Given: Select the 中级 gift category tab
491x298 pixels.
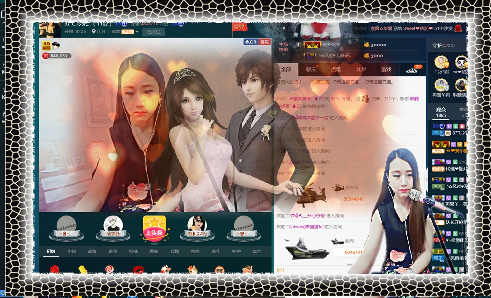Looking at the screenshot, I should (72, 251).
